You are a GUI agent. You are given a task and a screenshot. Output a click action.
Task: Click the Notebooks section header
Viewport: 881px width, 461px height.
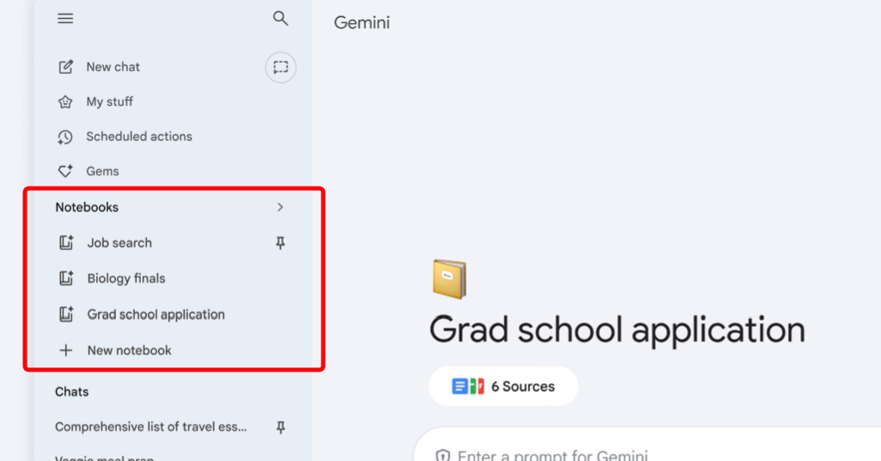[x=87, y=207]
